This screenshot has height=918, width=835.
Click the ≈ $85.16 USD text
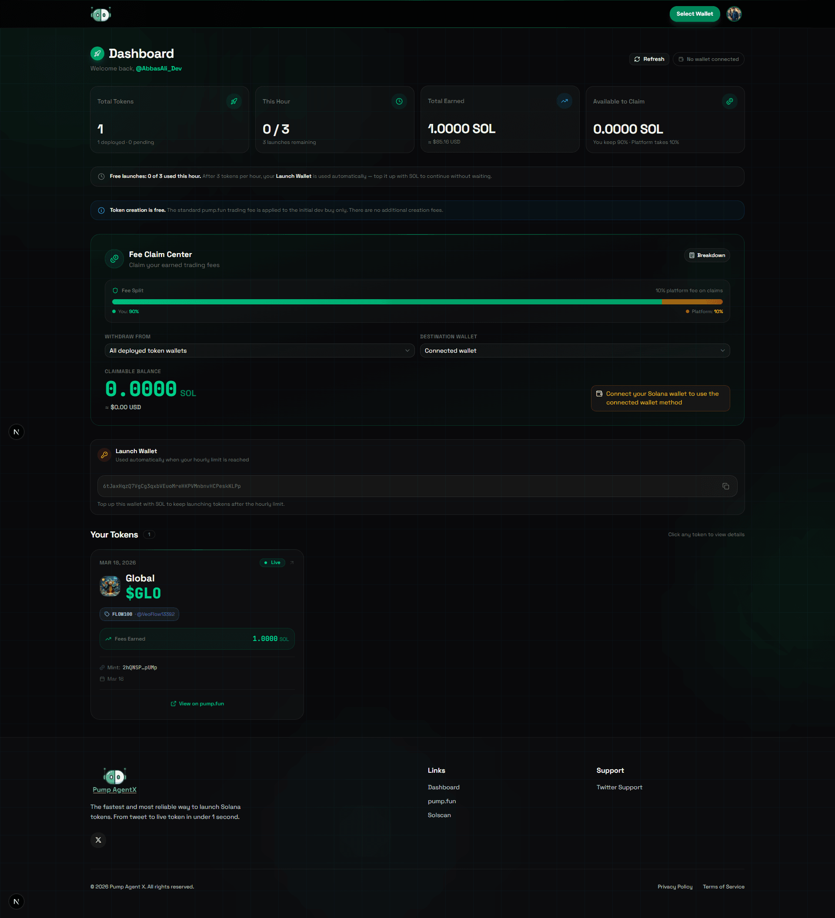[x=444, y=142]
